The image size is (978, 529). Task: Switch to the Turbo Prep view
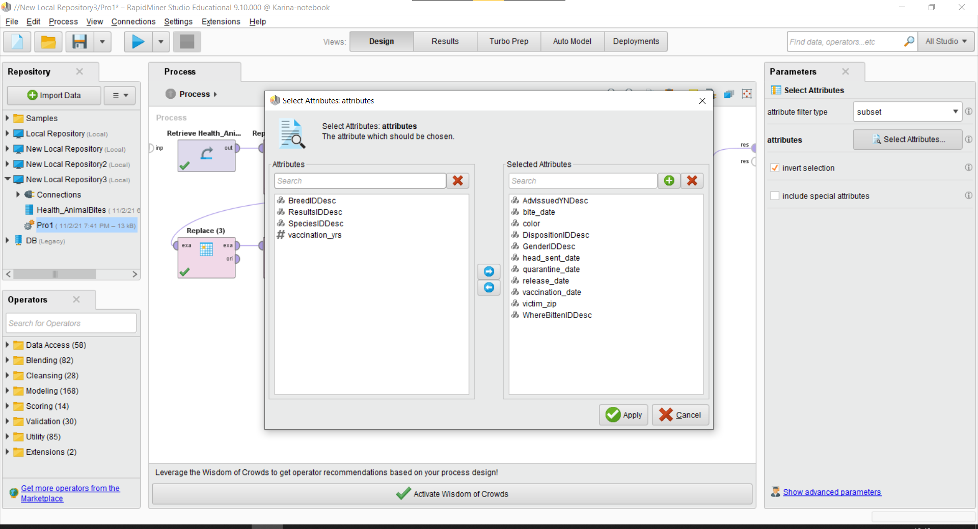click(508, 41)
